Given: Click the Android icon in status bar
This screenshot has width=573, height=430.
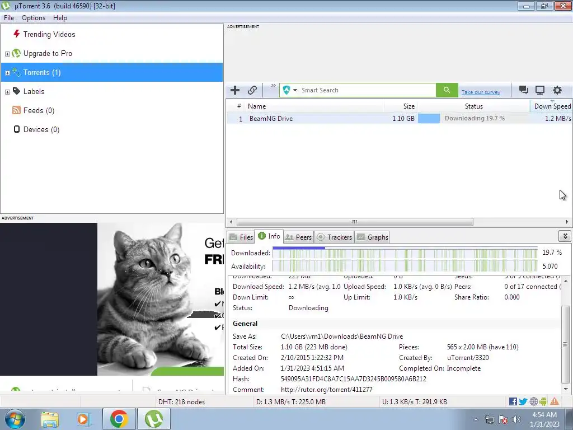Looking at the screenshot, I should click(543, 401).
